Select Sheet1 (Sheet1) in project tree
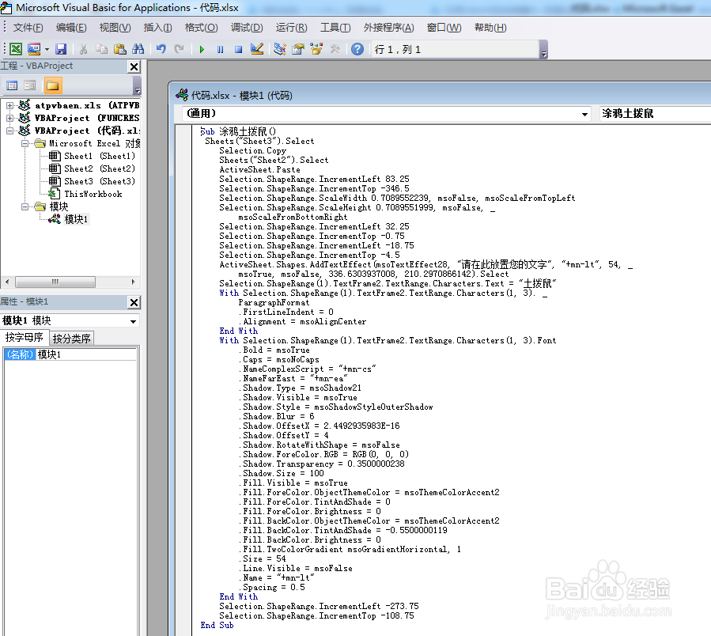Screen dimensions: 711x636 (100, 156)
